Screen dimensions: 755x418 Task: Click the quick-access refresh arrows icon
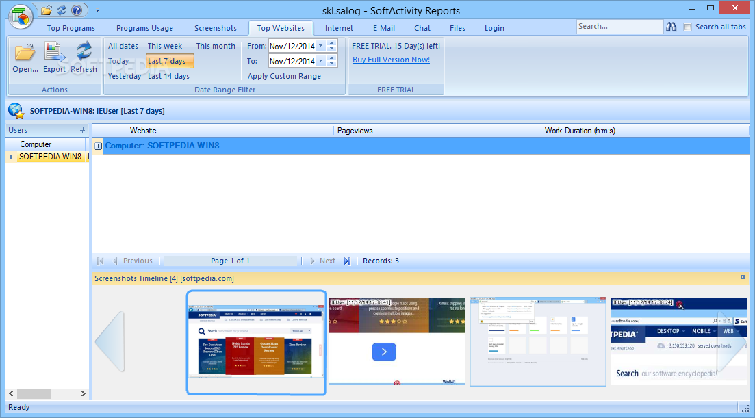point(62,10)
